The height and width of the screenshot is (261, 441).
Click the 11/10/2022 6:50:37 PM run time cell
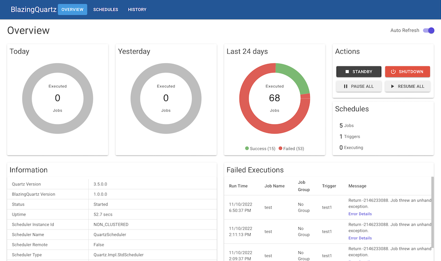240,207
